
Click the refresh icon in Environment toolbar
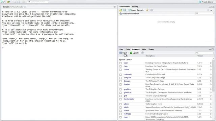pos(152,10)
